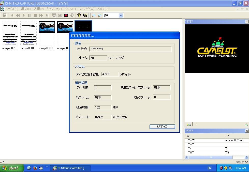Click the Pause toolbar button
The width and height of the screenshot is (249, 172).
(30, 15)
